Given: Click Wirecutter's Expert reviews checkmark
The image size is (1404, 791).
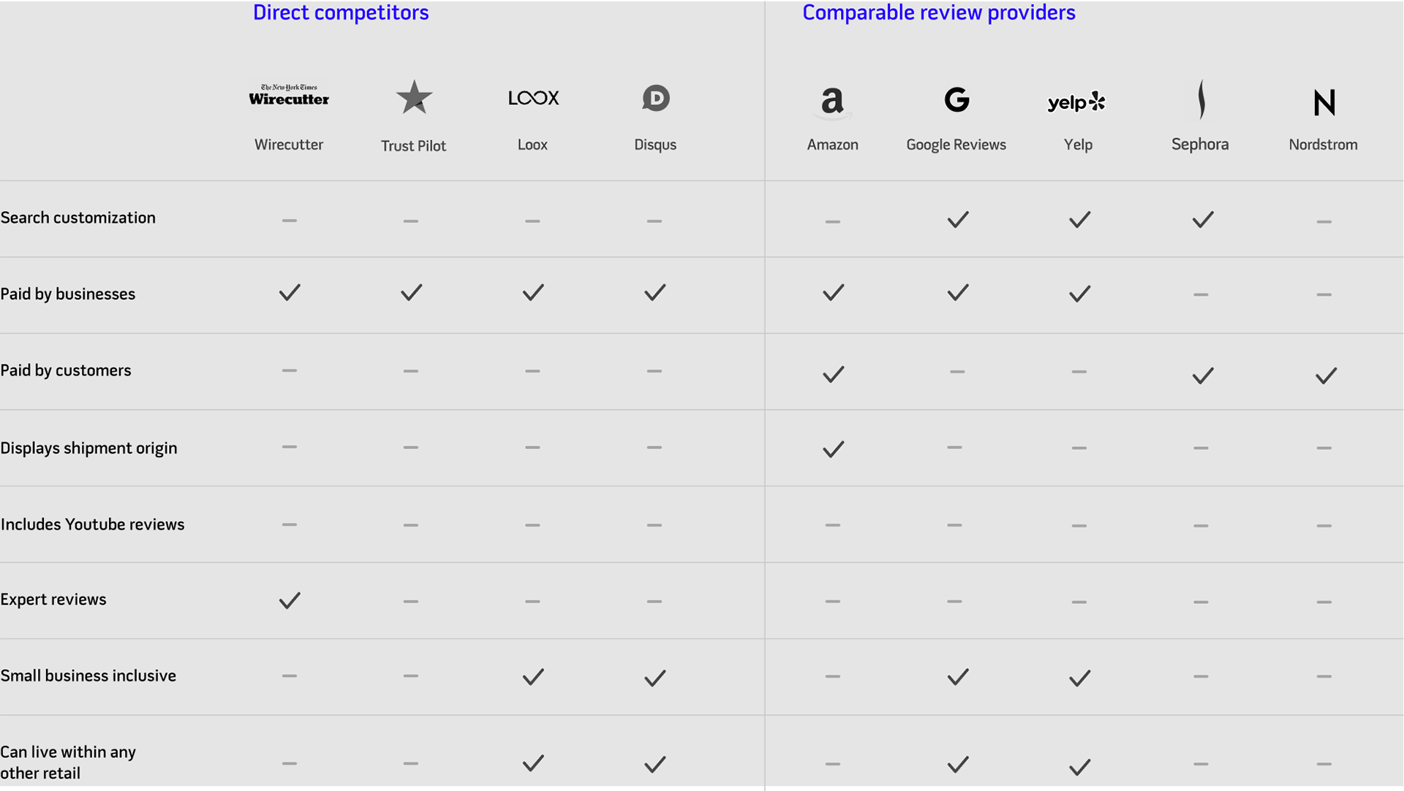Looking at the screenshot, I should 290,600.
